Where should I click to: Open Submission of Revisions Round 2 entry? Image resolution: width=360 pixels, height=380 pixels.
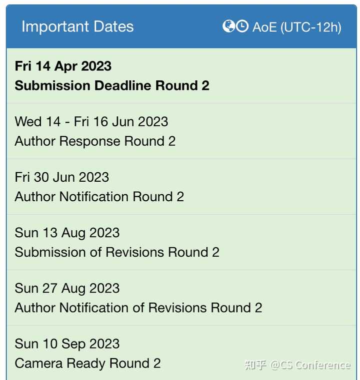[x=117, y=252]
